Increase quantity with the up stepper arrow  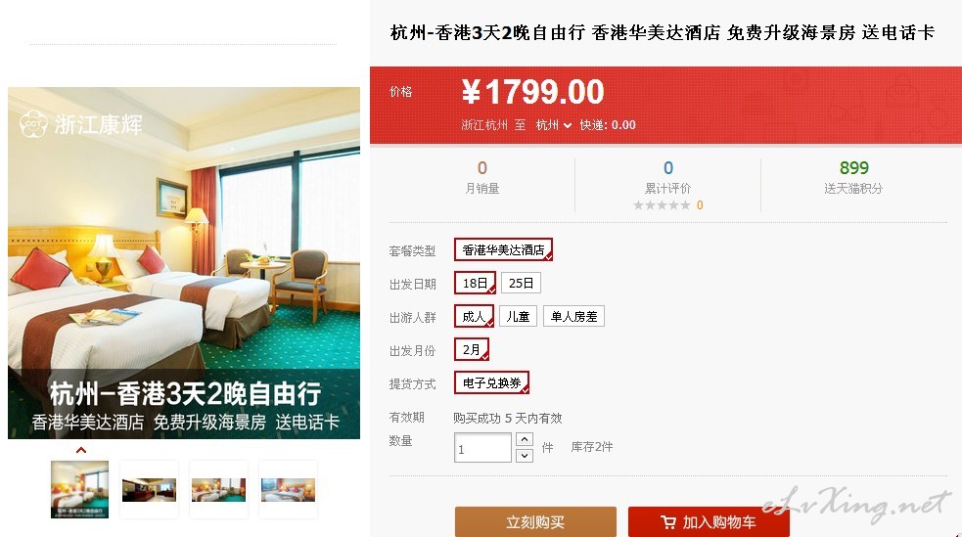point(525,439)
